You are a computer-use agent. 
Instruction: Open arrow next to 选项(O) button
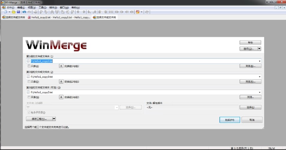click(x=259, y=49)
